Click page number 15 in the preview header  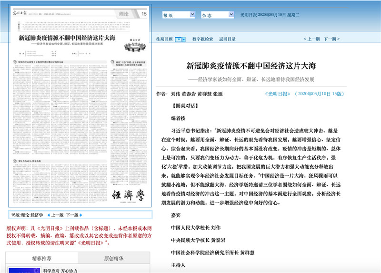click(x=144, y=14)
